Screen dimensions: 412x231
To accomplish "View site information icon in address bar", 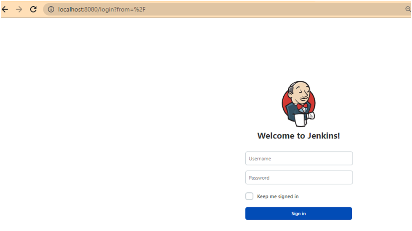I will pos(51,9).
